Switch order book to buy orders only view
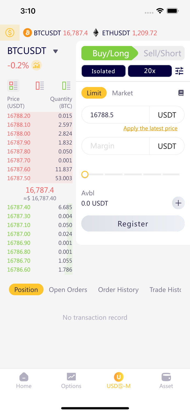Viewport: 190px width, 413px height. point(66,86)
